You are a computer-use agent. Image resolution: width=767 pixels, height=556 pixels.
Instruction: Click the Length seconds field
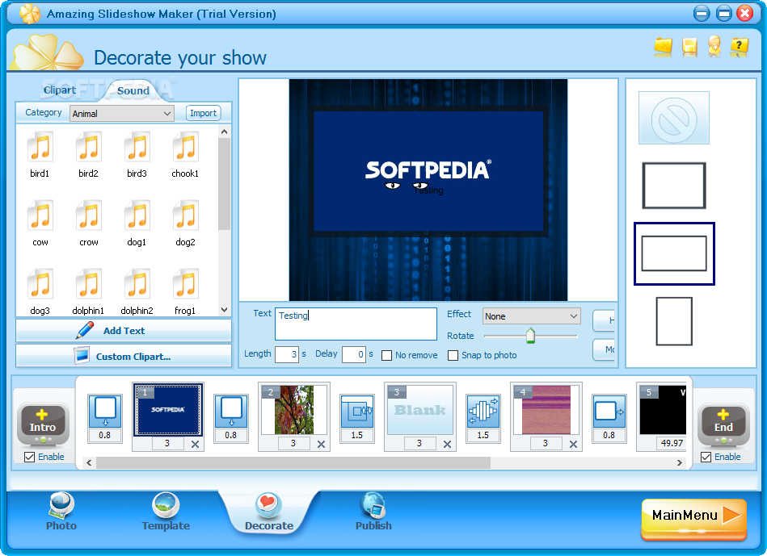(x=287, y=354)
